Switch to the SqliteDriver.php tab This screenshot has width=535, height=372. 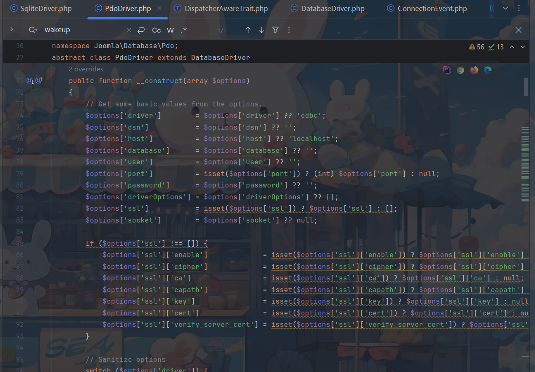coord(41,8)
